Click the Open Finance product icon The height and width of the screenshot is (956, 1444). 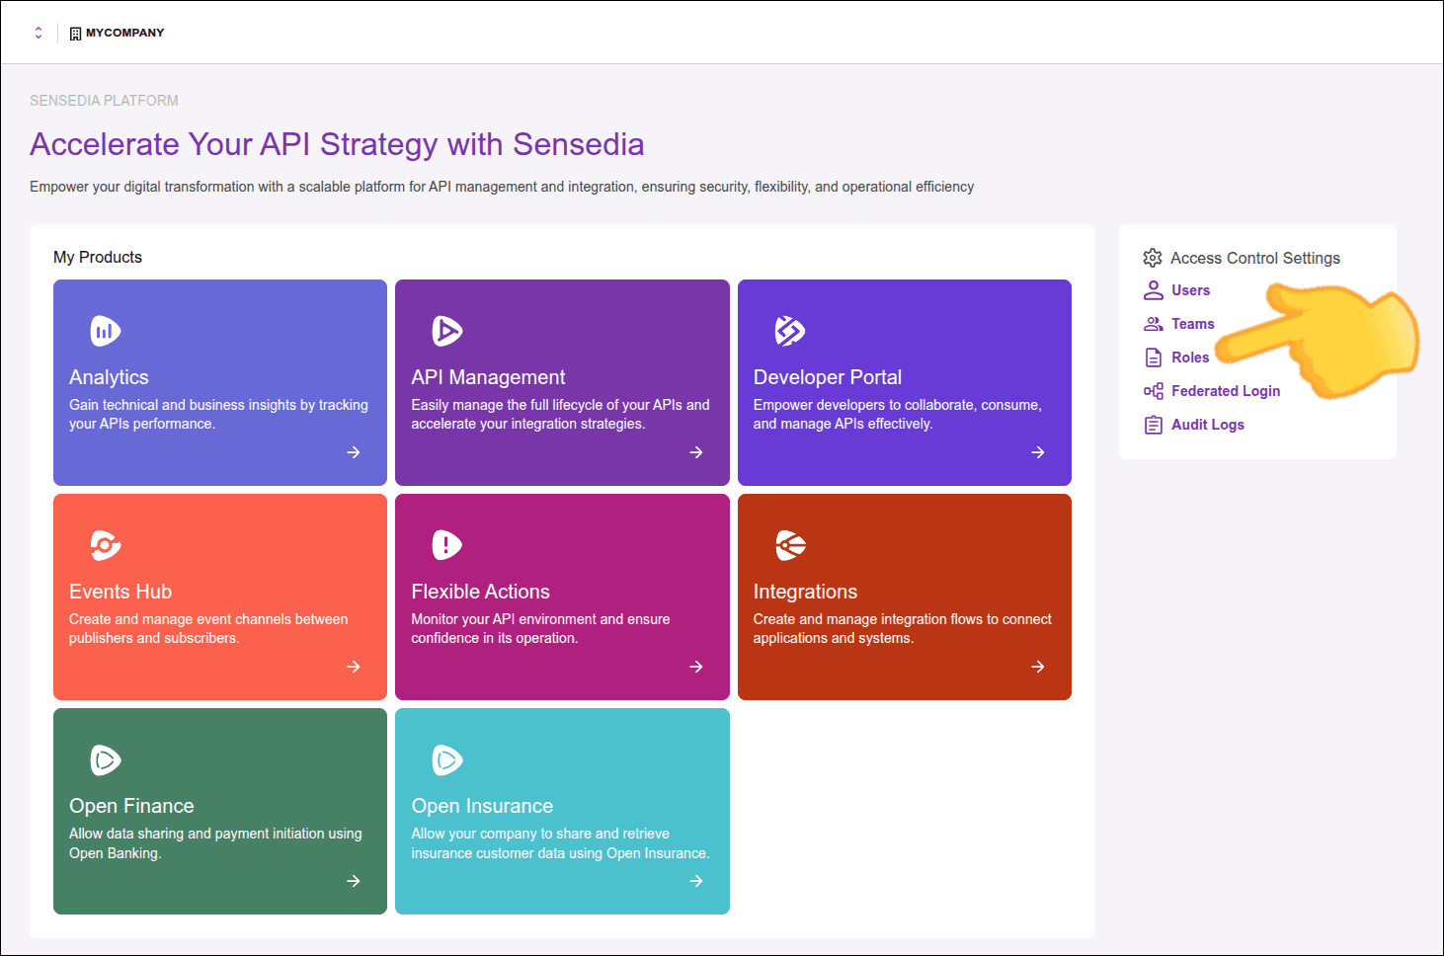(105, 759)
